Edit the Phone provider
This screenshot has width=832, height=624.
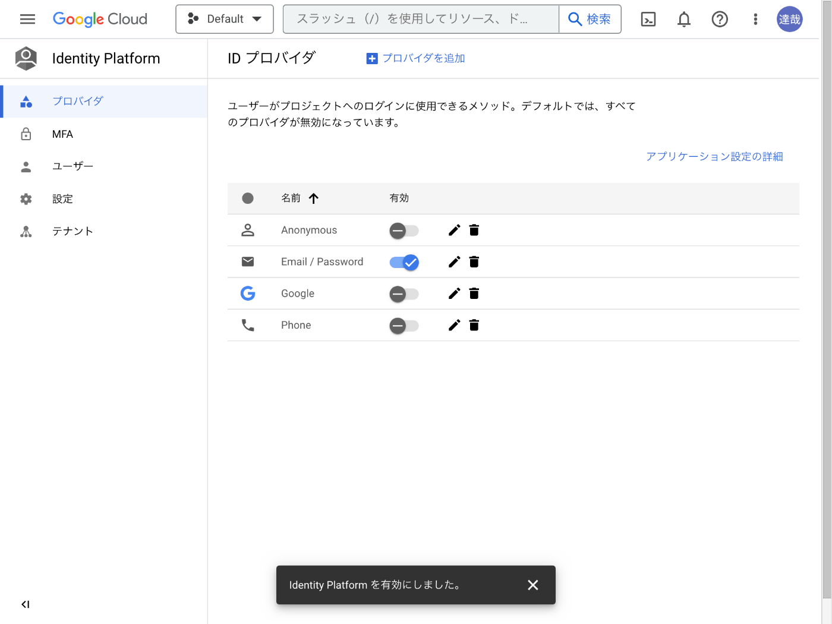tap(454, 324)
